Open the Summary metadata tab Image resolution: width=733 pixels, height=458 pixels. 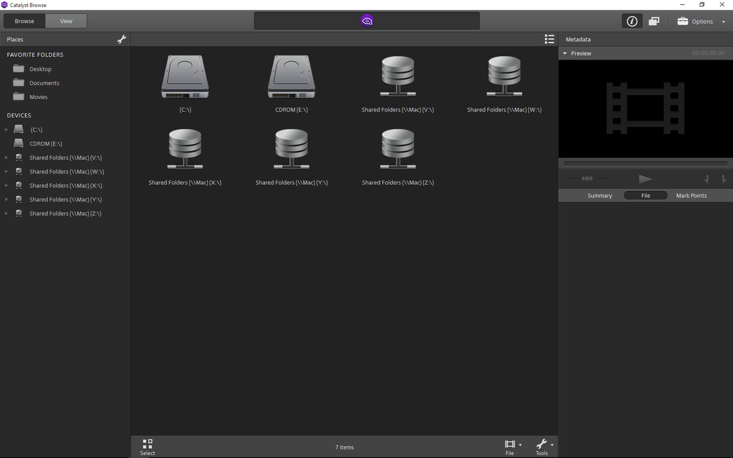[600, 196]
